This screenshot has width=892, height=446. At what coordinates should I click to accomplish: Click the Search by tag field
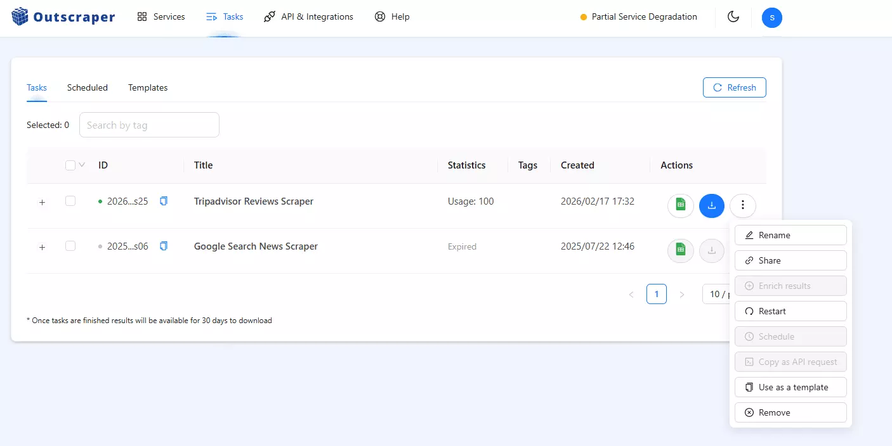149,125
